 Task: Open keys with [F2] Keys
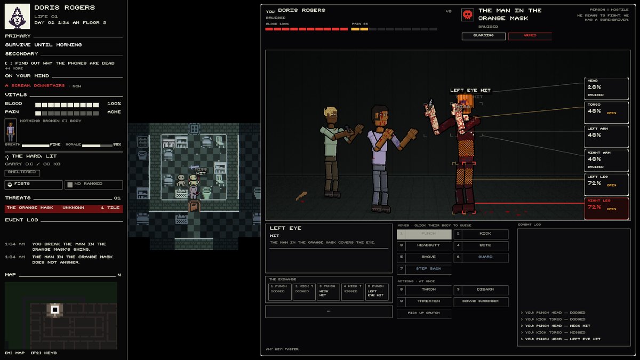(44, 353)
